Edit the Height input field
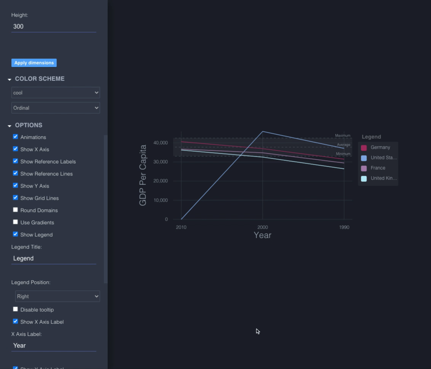The height and width of the screenshot is (369, 431). (54, 26)
